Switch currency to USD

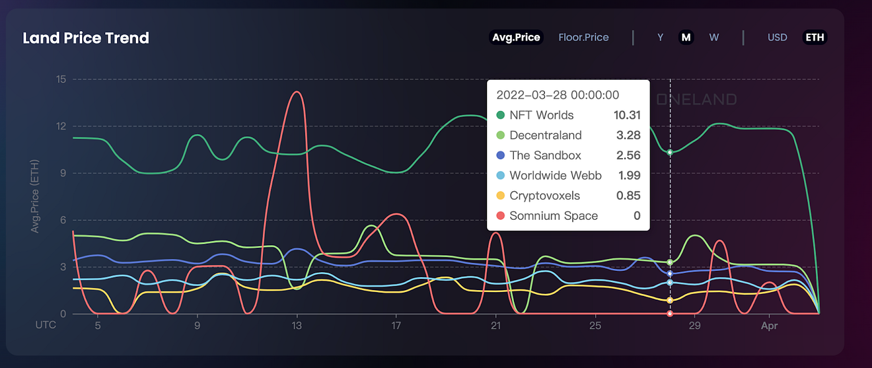777,37
